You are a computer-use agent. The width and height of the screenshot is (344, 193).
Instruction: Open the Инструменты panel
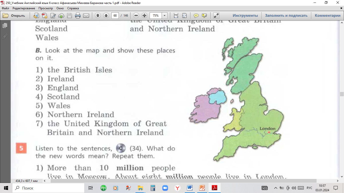[245, 16]
